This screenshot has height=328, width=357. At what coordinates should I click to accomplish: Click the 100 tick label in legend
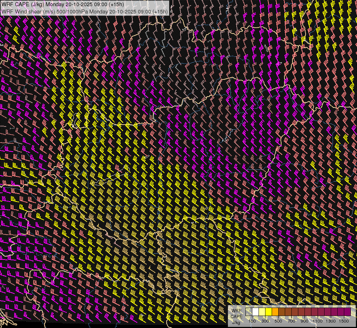[x=252, y=321]
